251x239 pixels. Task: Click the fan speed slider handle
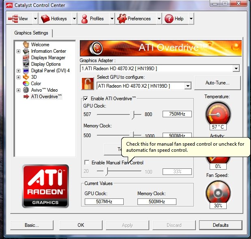106,171
